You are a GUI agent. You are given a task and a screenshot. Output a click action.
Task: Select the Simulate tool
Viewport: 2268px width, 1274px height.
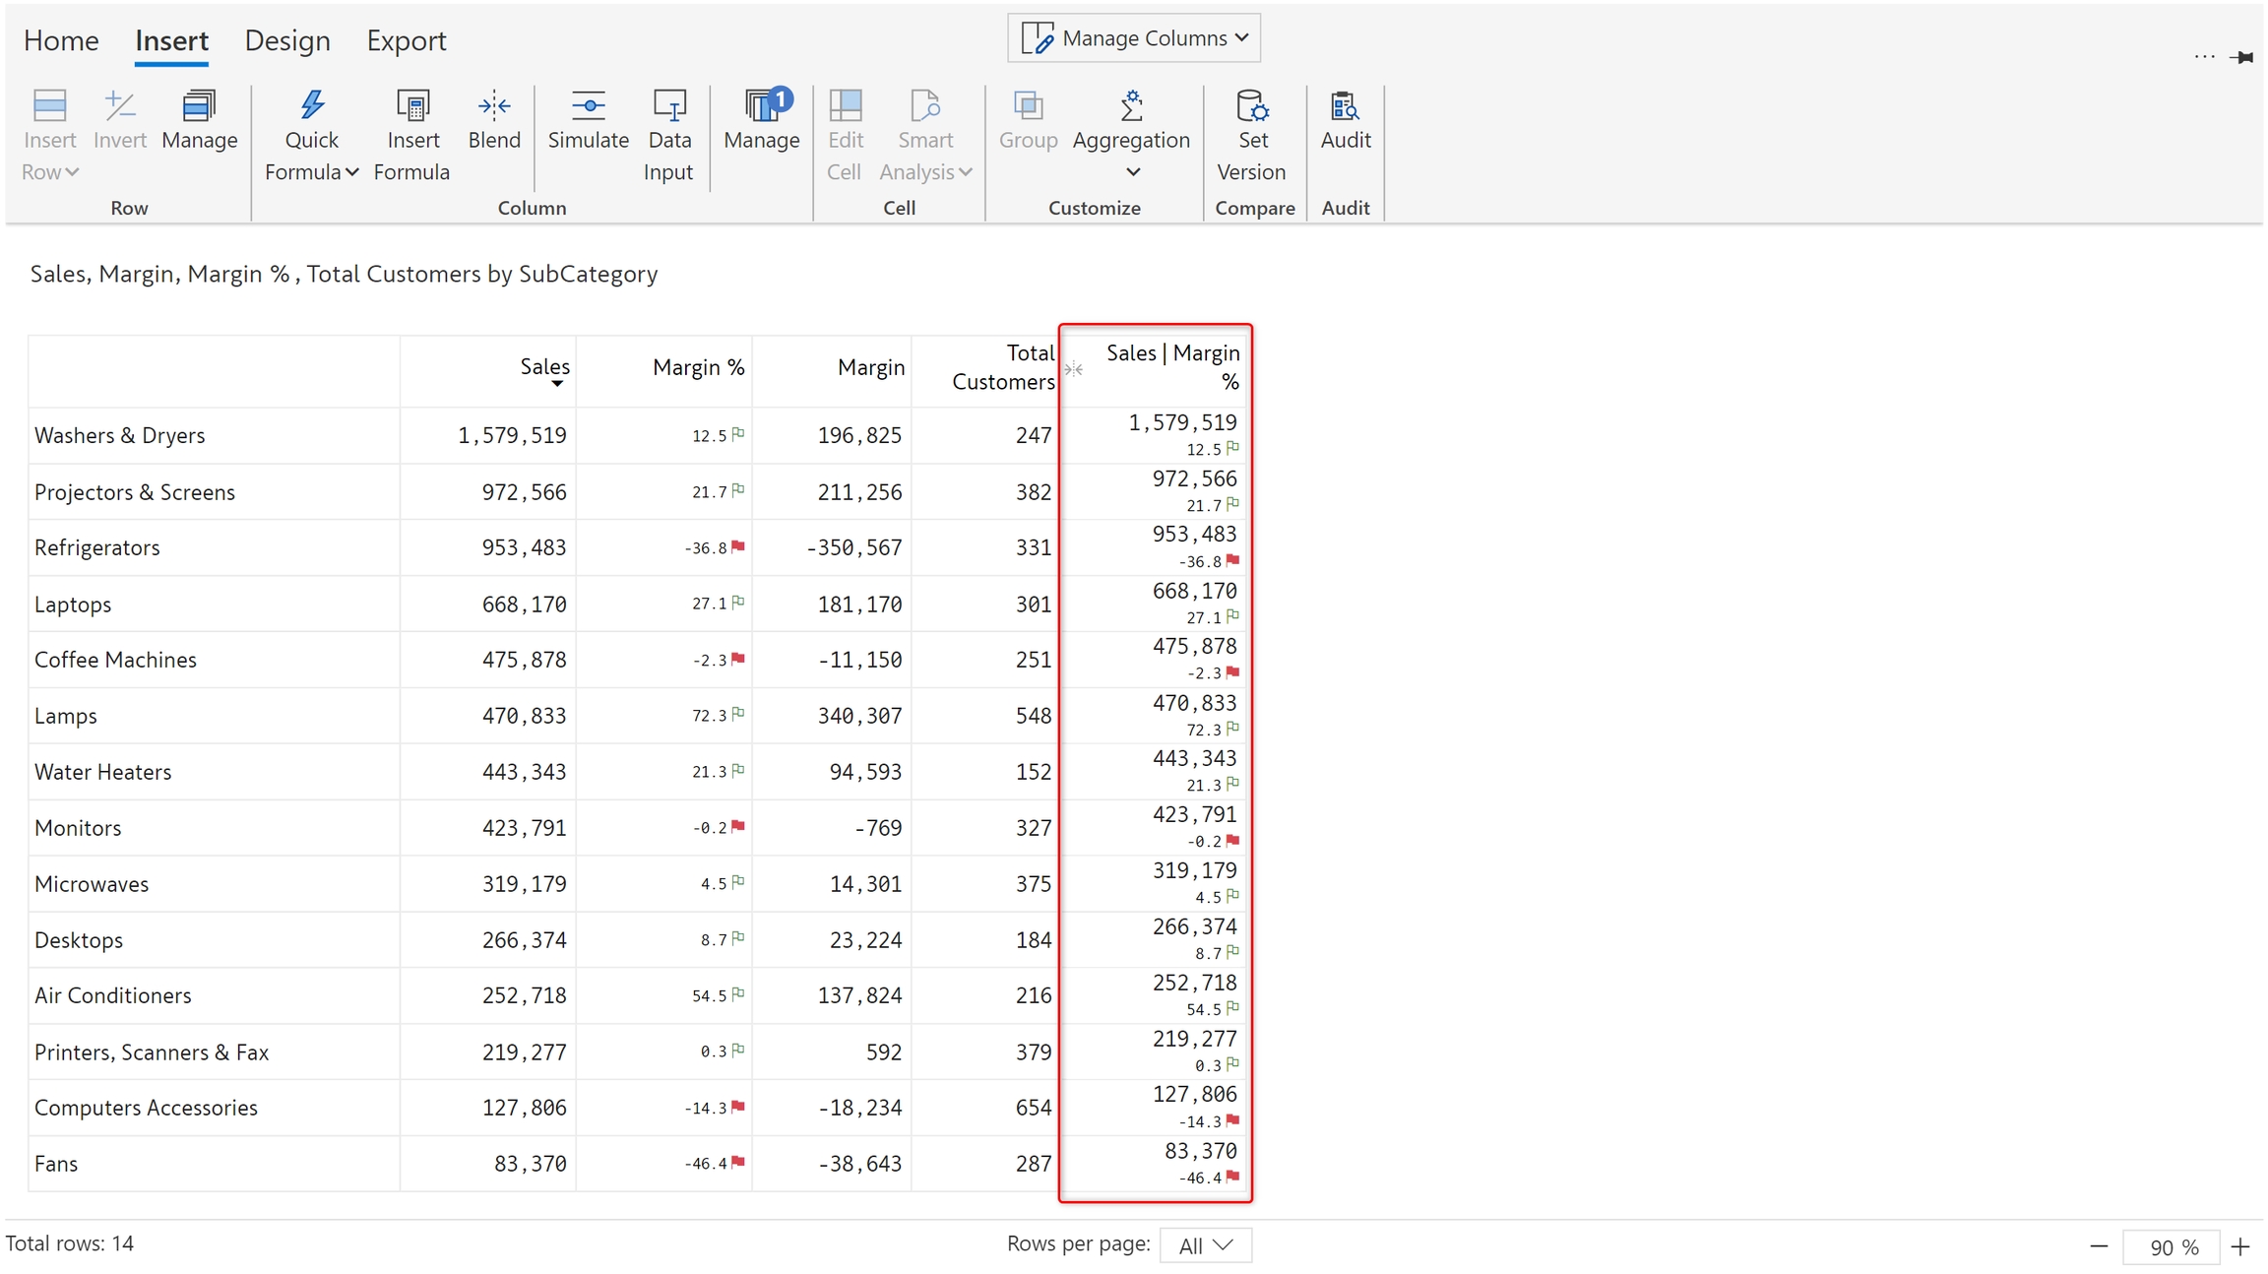click(x=588, y=105)
